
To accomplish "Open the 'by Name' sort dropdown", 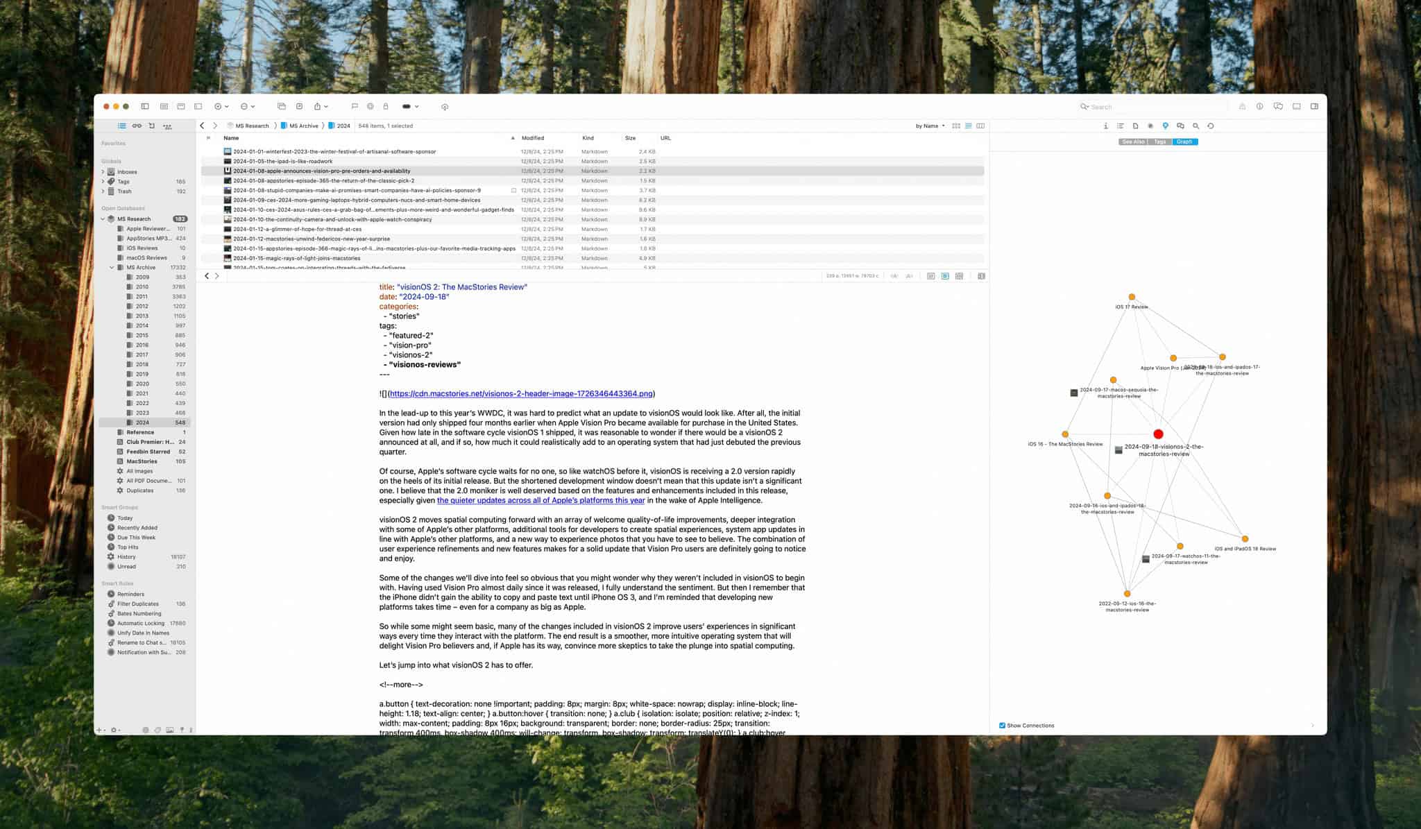I will 930,126.
